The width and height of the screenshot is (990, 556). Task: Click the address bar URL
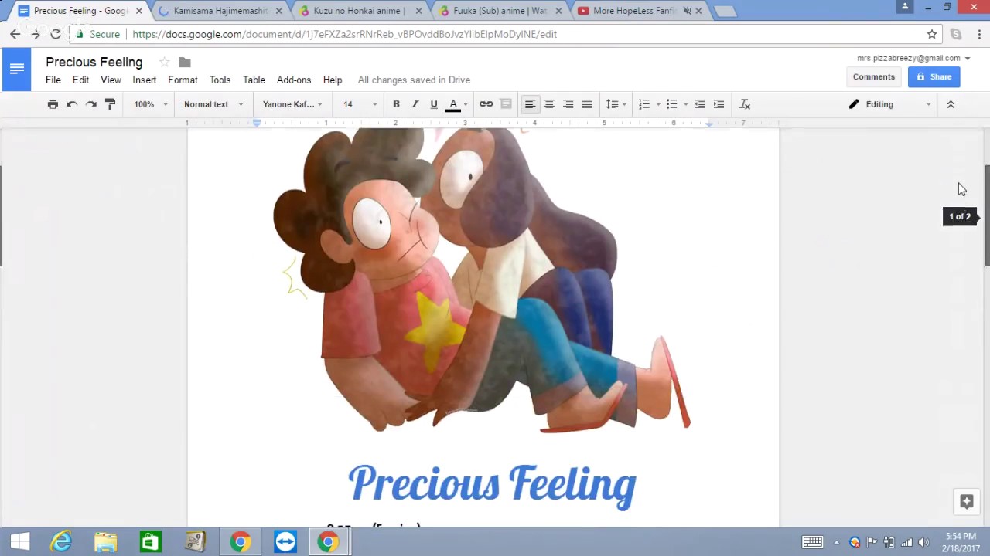pyautogui.click(x=344, y=34)
